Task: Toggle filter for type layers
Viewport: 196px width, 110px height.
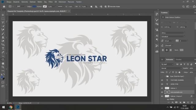Action: 184,64
